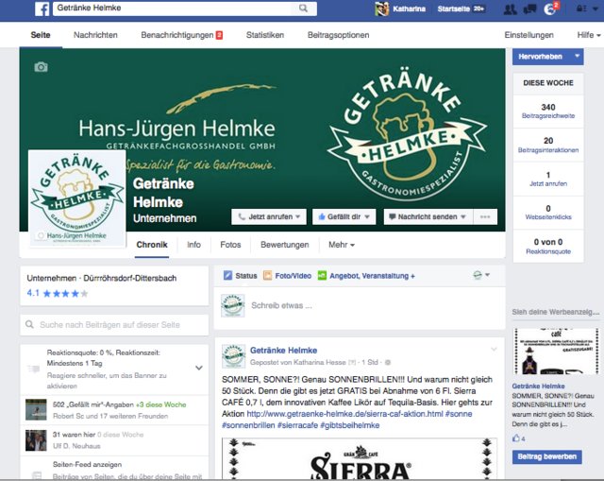The width and height of the screenshot is (604, 481).
Task: Click the search magnifier icon in top bar
Action: (304, 9)
